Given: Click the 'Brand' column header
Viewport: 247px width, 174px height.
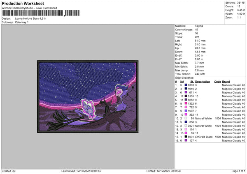Looking at the screenshot, I should click(226, 82).
